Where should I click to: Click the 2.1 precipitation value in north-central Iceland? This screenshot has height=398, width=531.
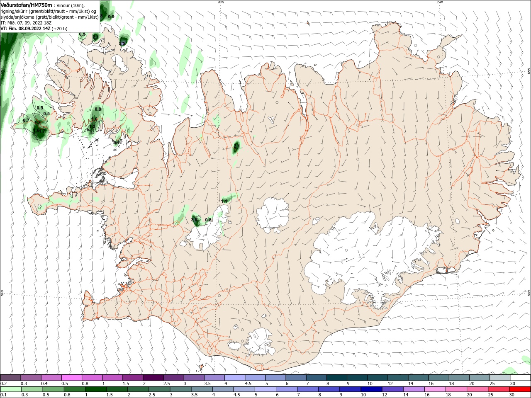point(237,146)
